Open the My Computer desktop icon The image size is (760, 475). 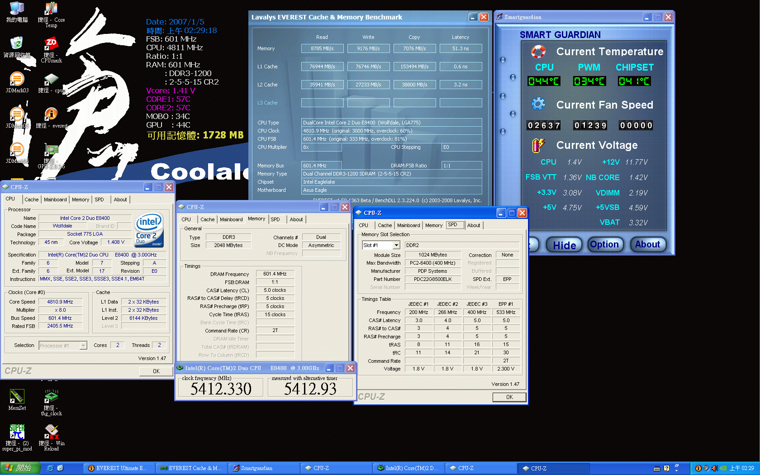point(17,12)
